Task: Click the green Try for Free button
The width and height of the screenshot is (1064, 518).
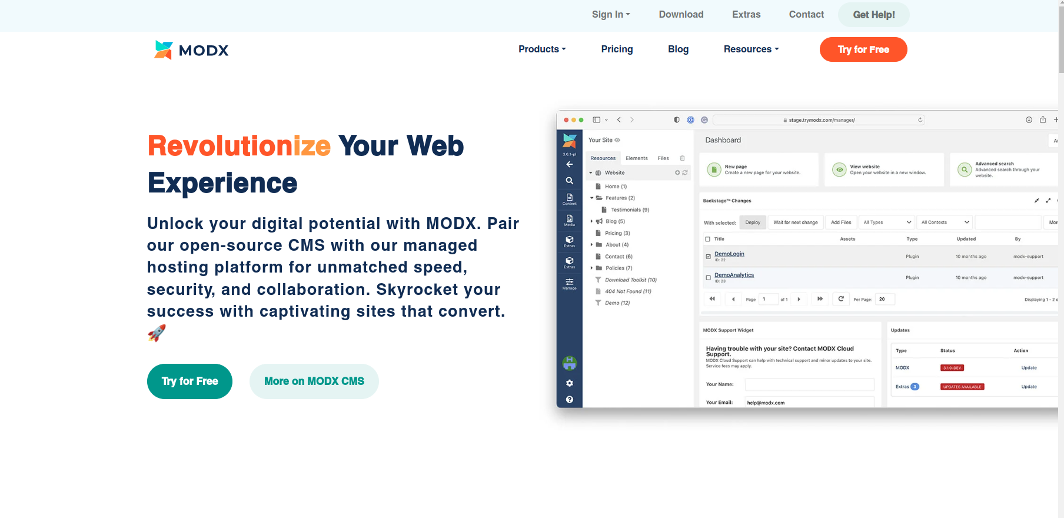Action: click(189, 381)
